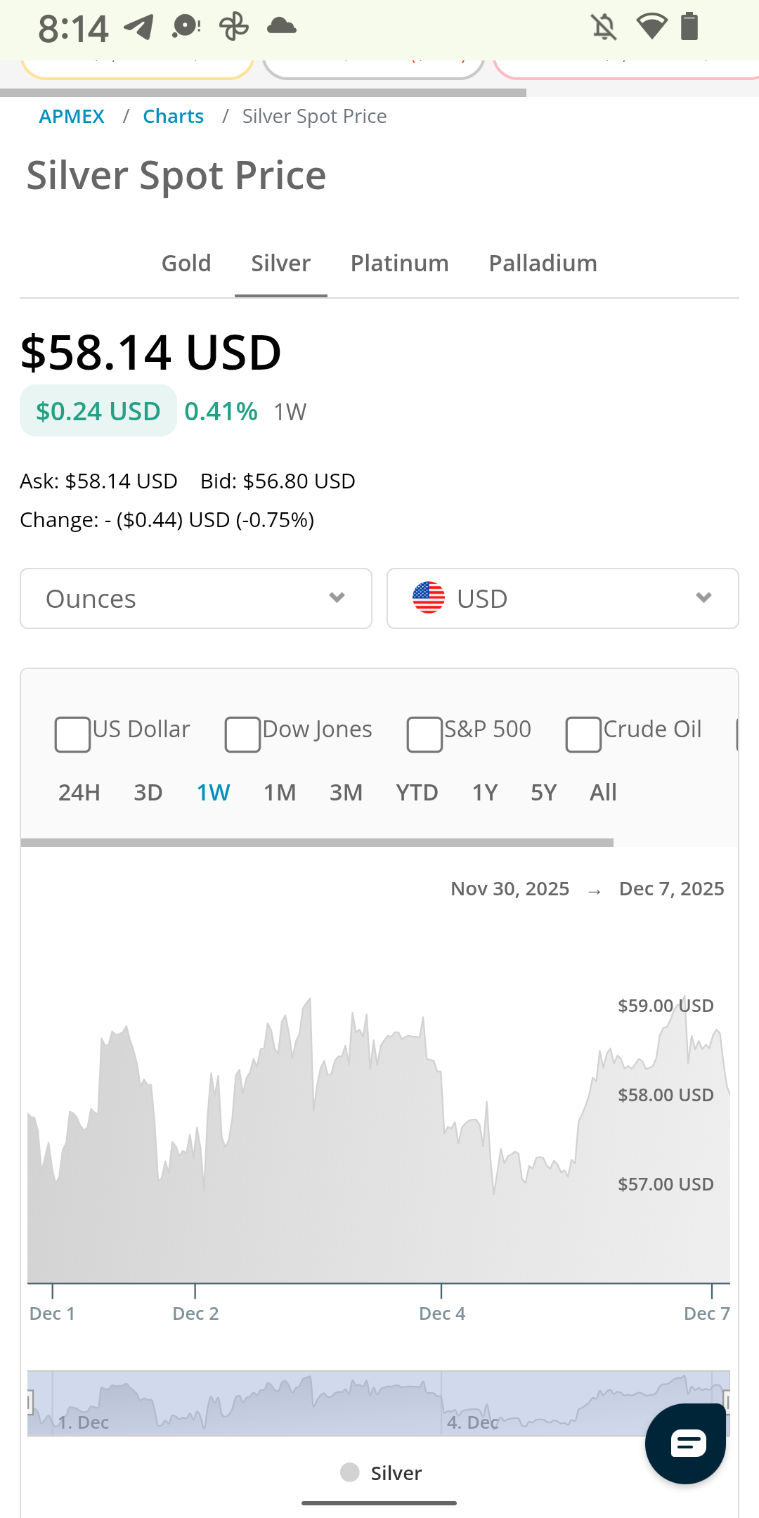The image size is (759, 1518).
Task: Expand the Ounces weight unit dropdown
Action: click(196, 598)
